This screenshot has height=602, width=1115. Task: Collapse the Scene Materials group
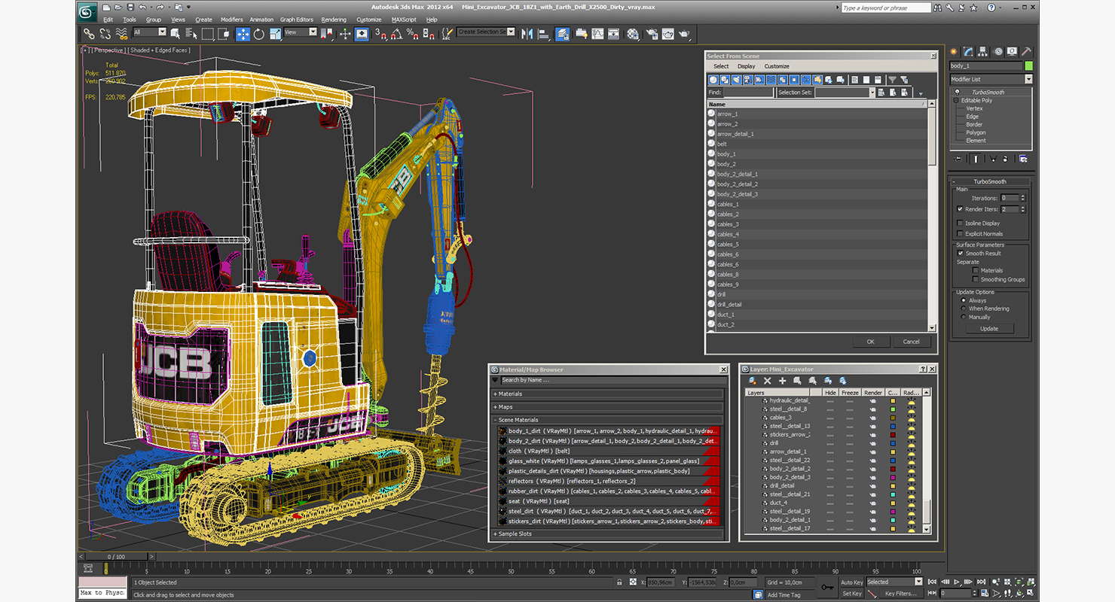[x=608, y=420]
